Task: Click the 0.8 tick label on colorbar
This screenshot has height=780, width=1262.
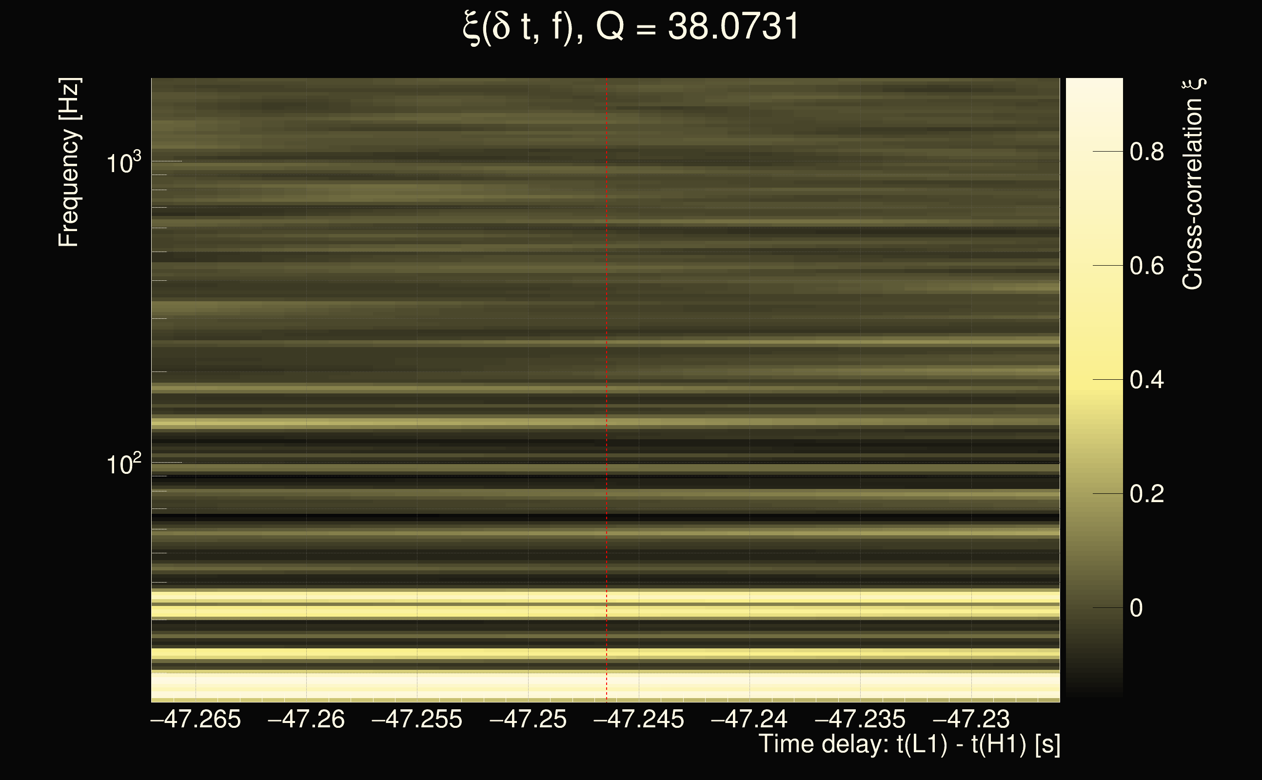Action: coord(1146,152)
